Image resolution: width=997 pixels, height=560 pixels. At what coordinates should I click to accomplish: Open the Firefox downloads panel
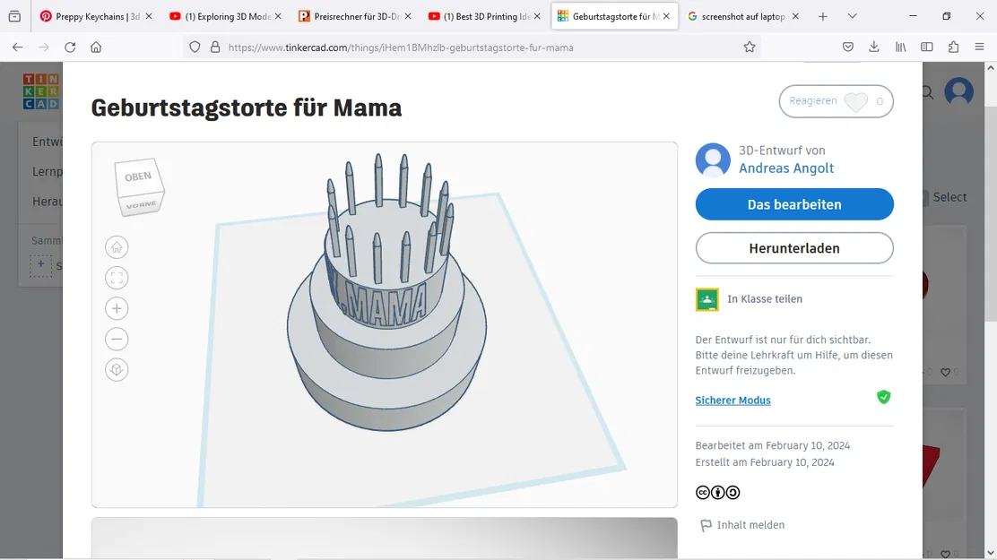point(873,47)
